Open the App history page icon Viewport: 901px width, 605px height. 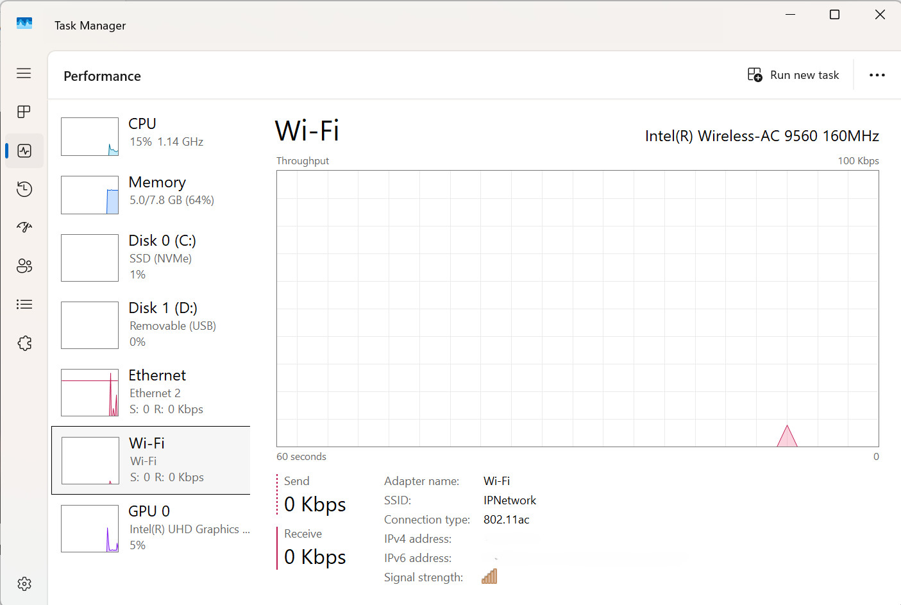click(x=24, y=189)
